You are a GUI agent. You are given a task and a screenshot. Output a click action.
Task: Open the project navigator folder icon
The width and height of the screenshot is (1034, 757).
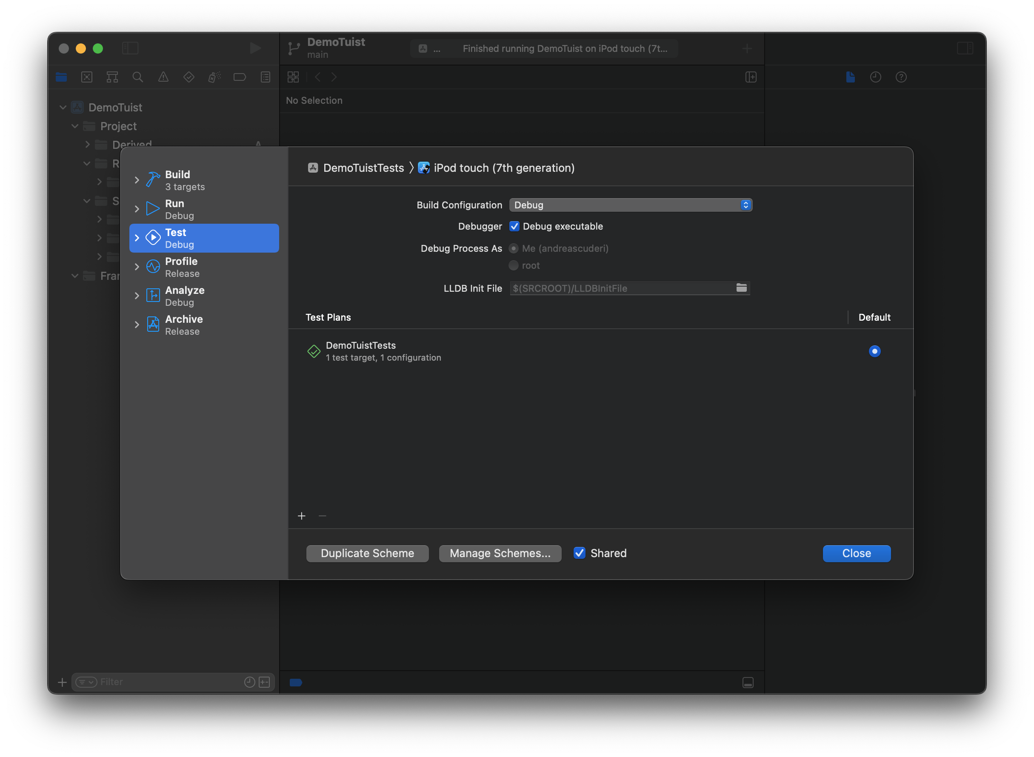(61, 77)
